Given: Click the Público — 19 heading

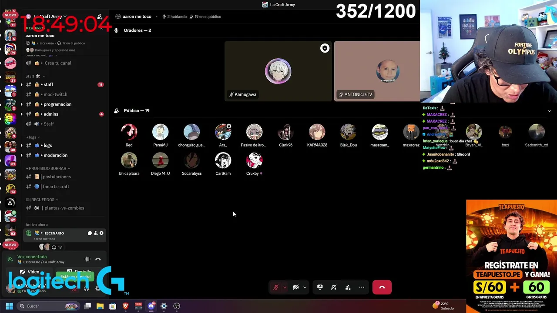Looking at the screenshot, I should click(x=136, y=110).
